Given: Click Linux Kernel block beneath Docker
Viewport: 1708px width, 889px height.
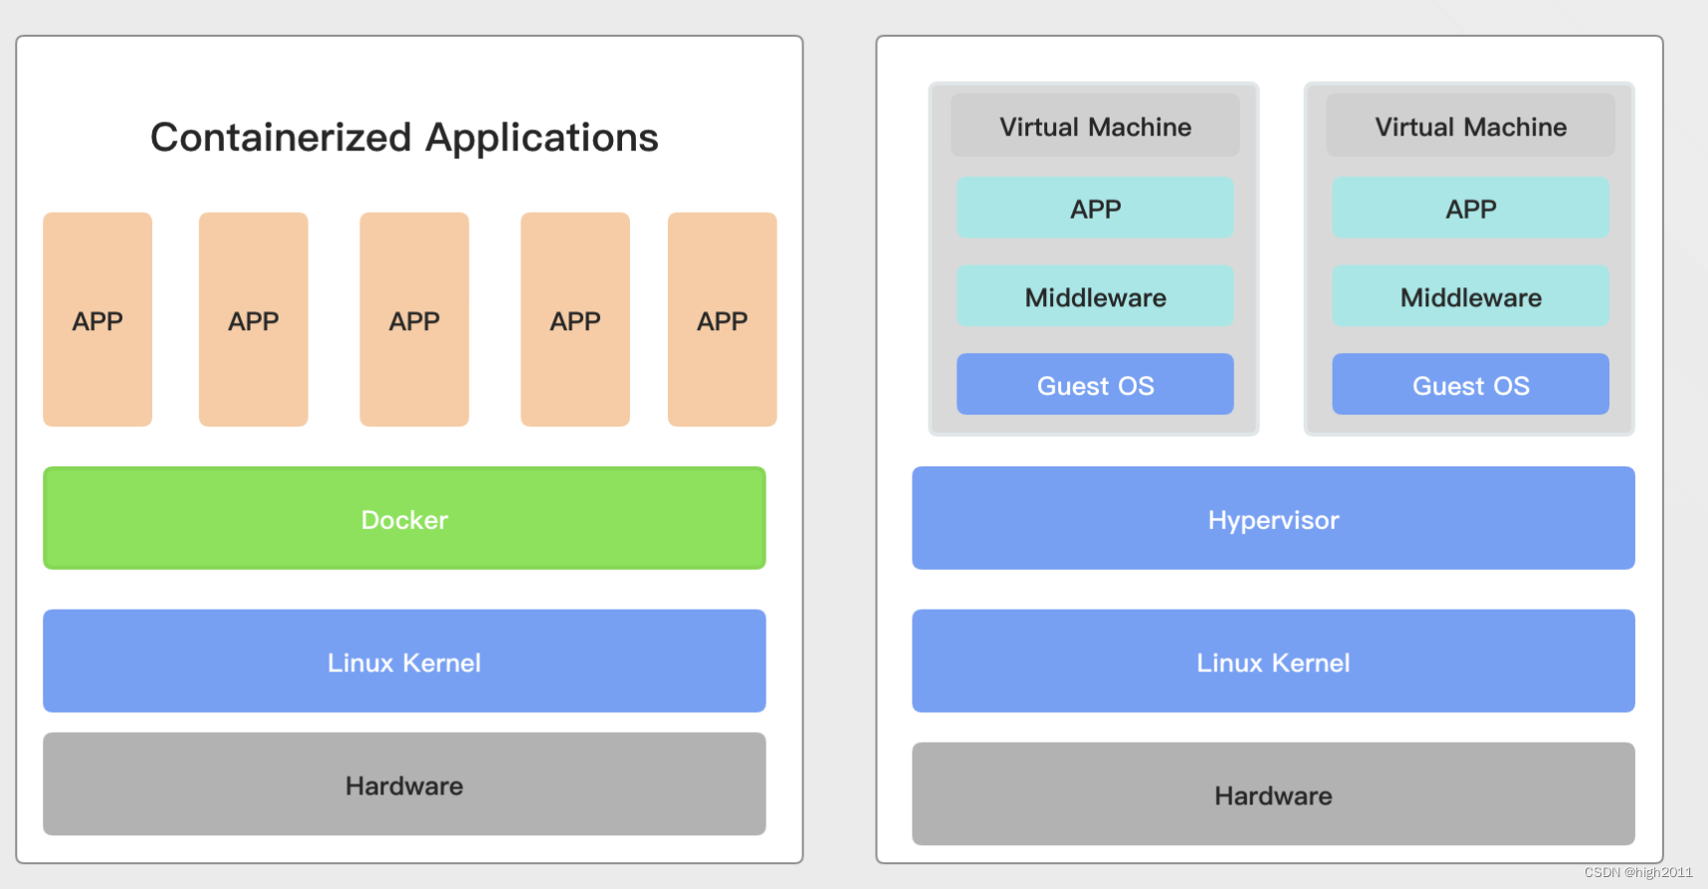Looking at the screenshot, I should click(404, 661).
